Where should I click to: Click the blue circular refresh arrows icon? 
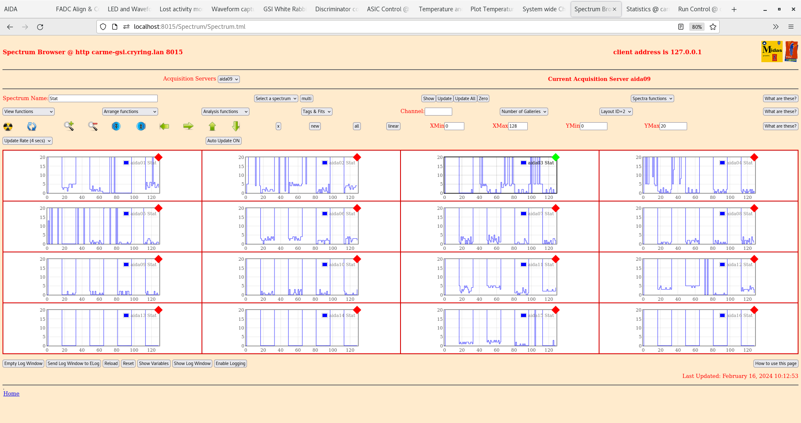tap(32, 126)
